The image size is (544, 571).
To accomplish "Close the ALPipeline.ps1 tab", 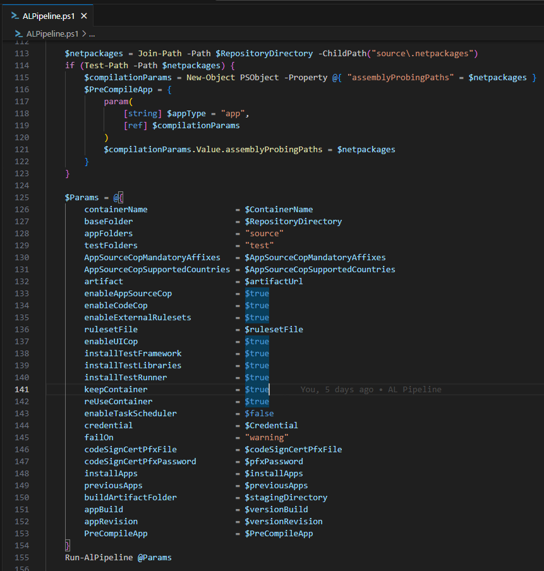I will pos(84,15).
